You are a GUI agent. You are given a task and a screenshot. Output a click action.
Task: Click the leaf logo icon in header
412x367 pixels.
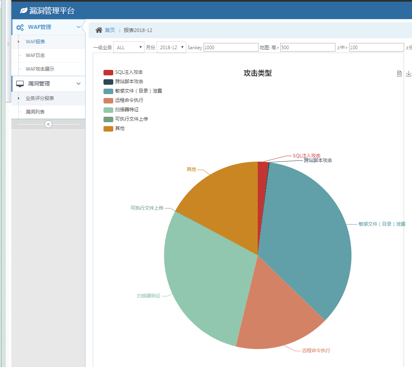[x=24, y=11]
